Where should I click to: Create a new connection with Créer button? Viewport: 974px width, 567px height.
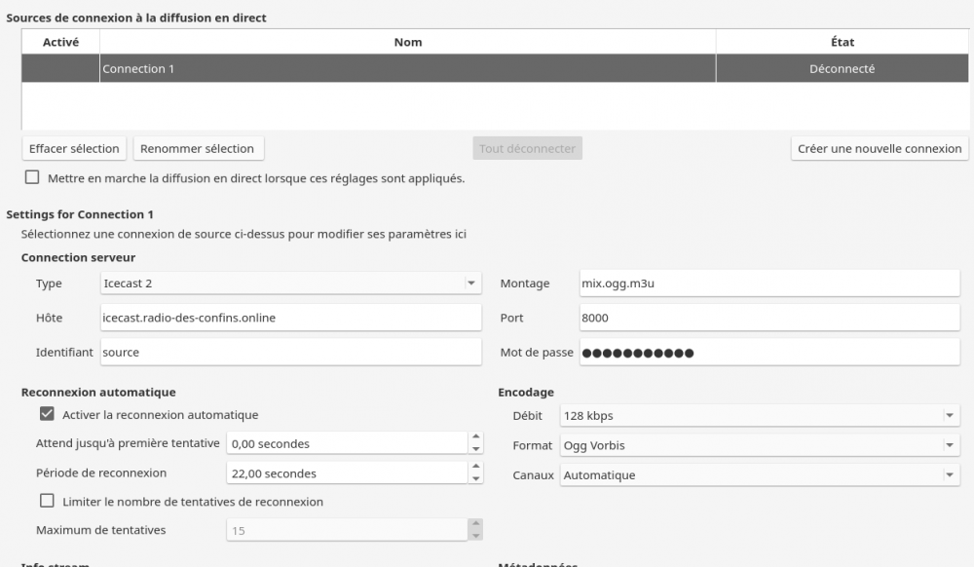pyautogui.click(x=879, y=149)
